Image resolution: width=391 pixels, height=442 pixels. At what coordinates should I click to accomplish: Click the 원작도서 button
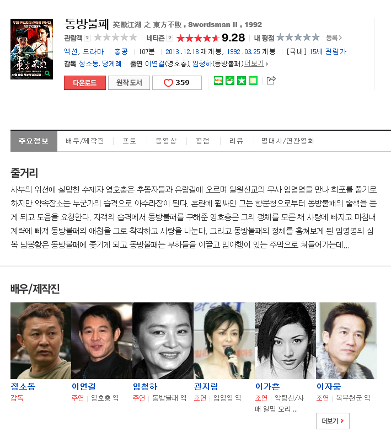click(x=129, y=83)
